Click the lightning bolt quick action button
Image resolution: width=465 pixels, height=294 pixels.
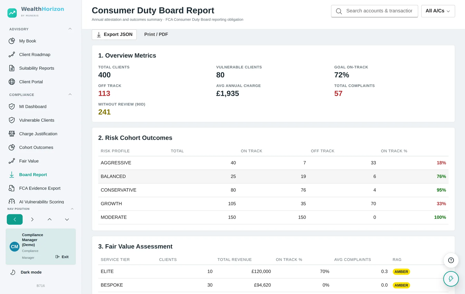pyautogui.click(x=451, y=279)
